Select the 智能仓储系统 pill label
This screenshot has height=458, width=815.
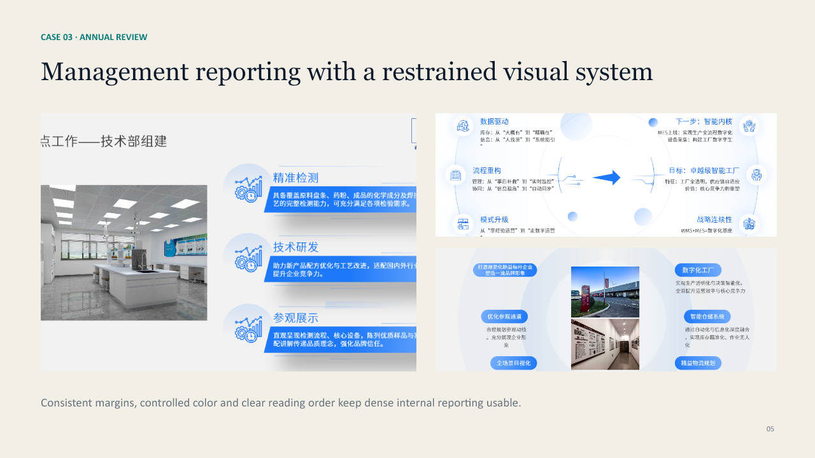[x=707, y=316]
